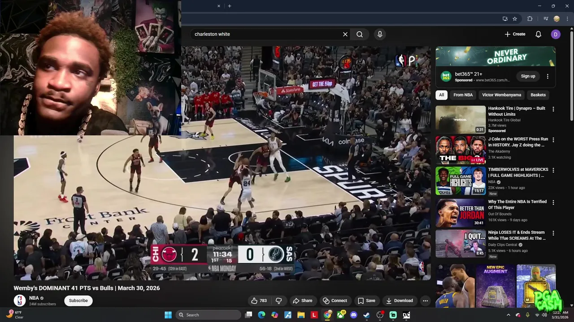
Task: Open Copilot from the taskbar
Action: 275,315
